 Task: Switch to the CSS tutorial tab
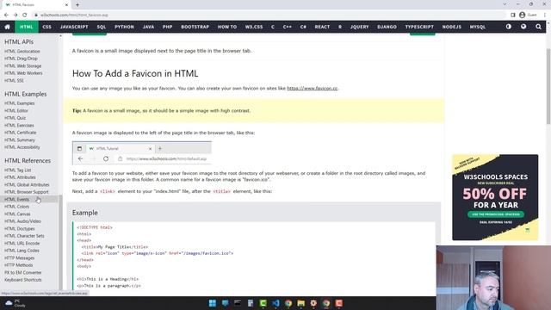pyautogui.click(x=46, y=27)
